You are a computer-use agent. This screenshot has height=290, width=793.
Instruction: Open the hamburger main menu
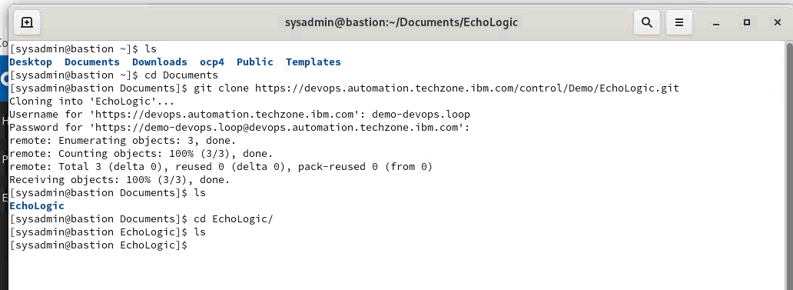pos(679,23)
